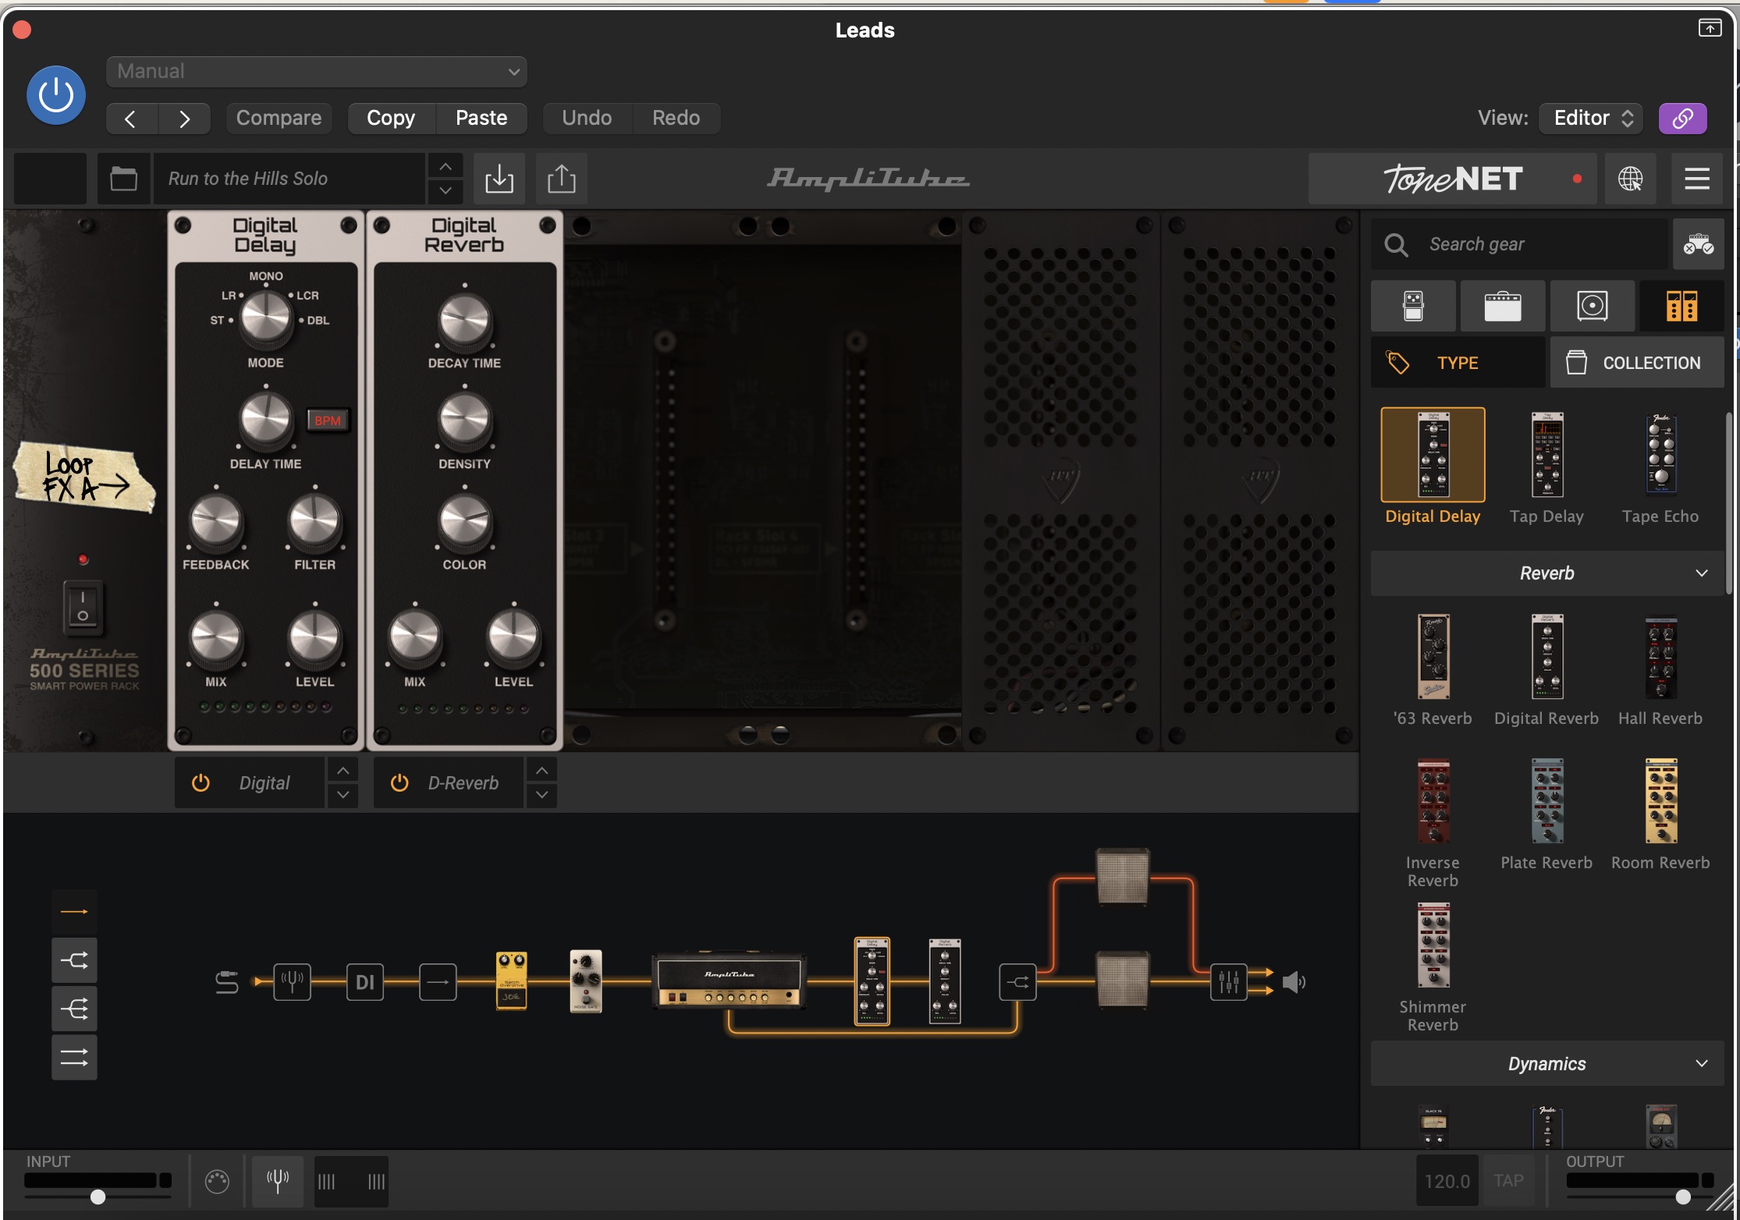Screen dimensions: 1740x1220
Task: Click the Digital Delay MODE knob
Action: tap(265, 318)
